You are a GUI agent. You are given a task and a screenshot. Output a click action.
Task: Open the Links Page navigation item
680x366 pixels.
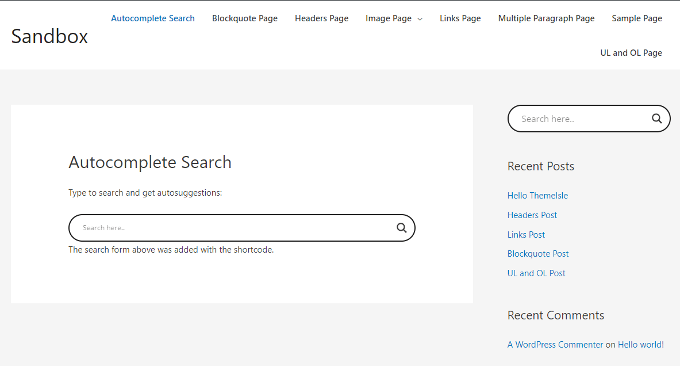pyautogui.click(x=460, y=18)
